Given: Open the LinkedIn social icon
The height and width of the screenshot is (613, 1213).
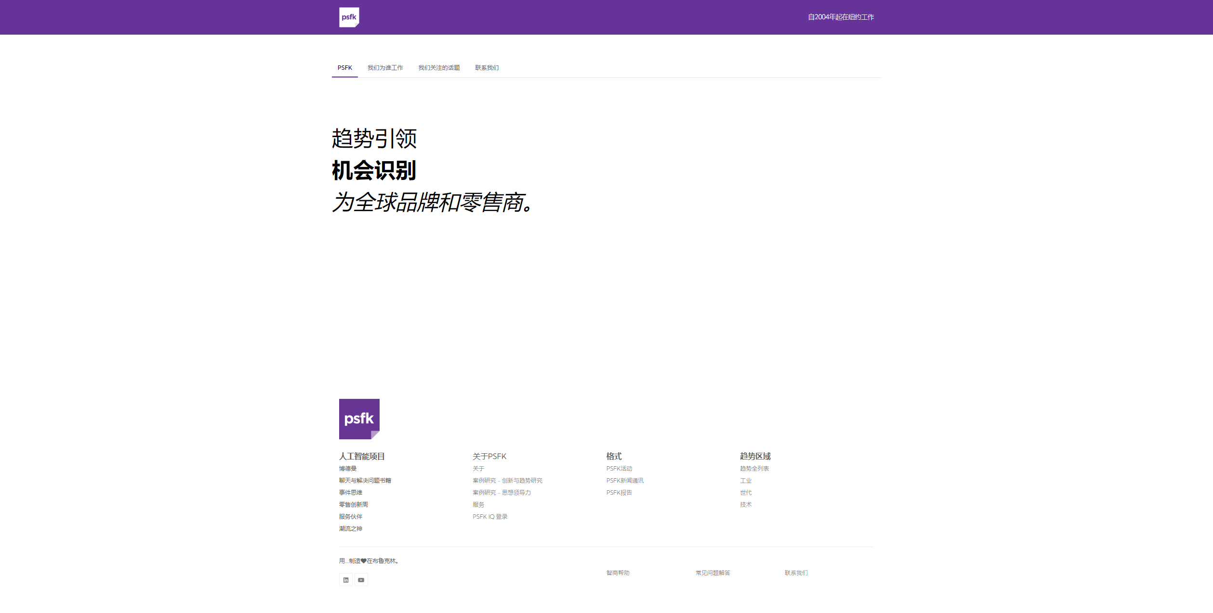Looking at the screenshot, I should 345,579.
